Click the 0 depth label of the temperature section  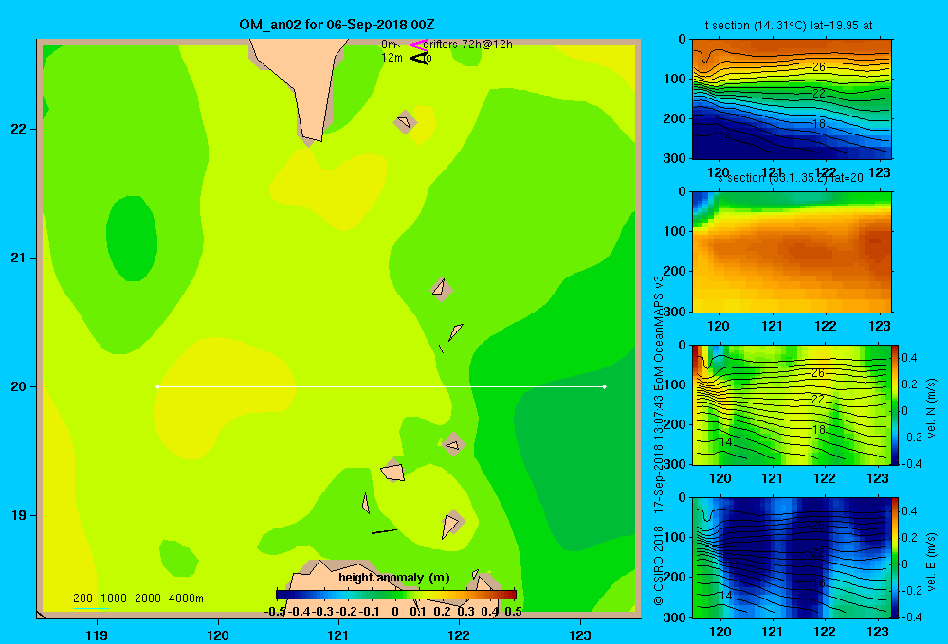click(x=682, y=39)
